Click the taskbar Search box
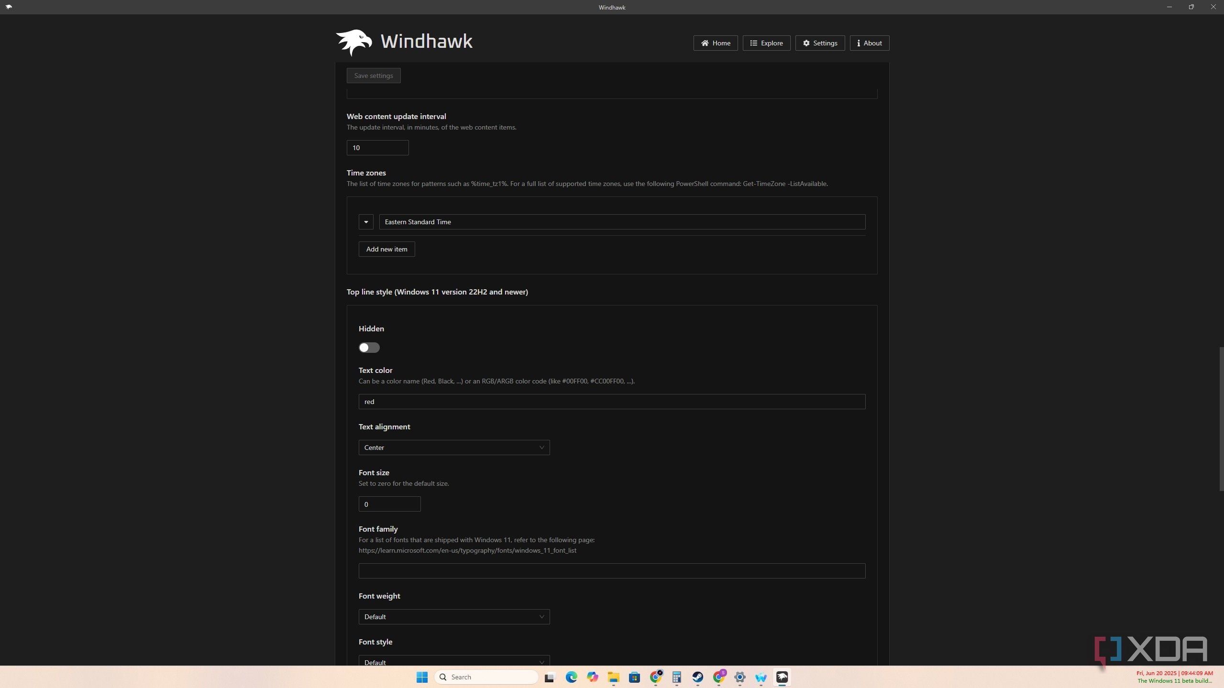The height and width of the screenshot is (688, 1224). coord(486,677)
